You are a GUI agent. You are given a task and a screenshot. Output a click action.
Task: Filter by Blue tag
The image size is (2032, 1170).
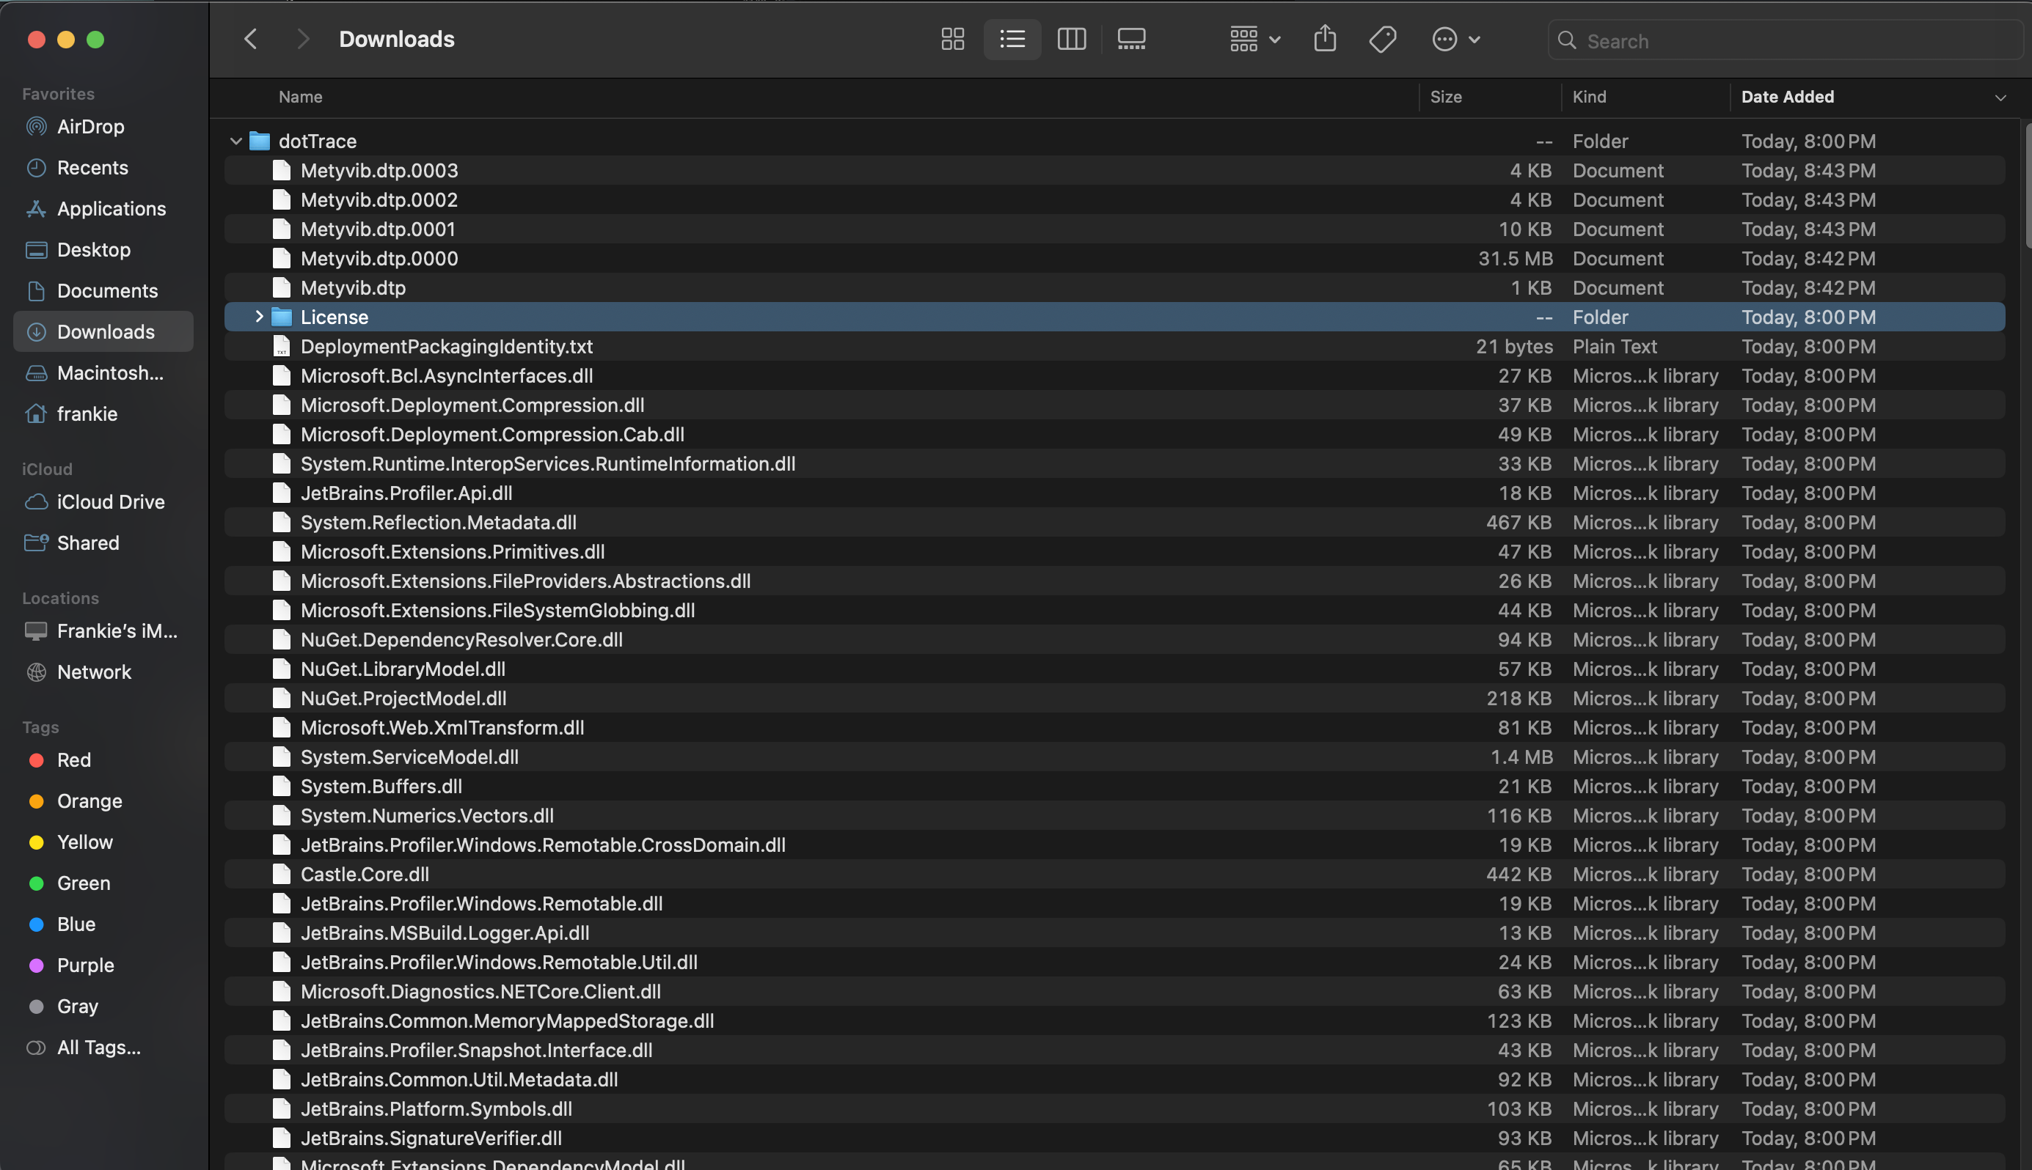pyautogui.click(x=103, y=924)
